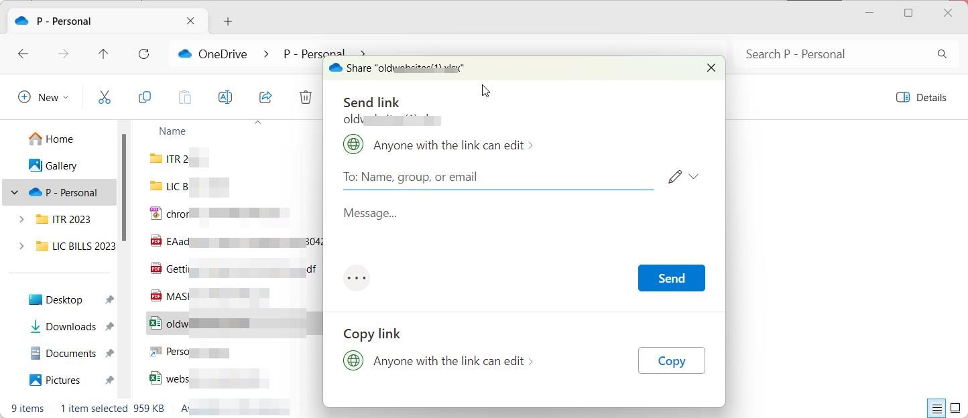Expand the ITR 2023 tree folder
Image resolution: width=968 pixels, height=418 pixels.
click(x=21, y=219)
